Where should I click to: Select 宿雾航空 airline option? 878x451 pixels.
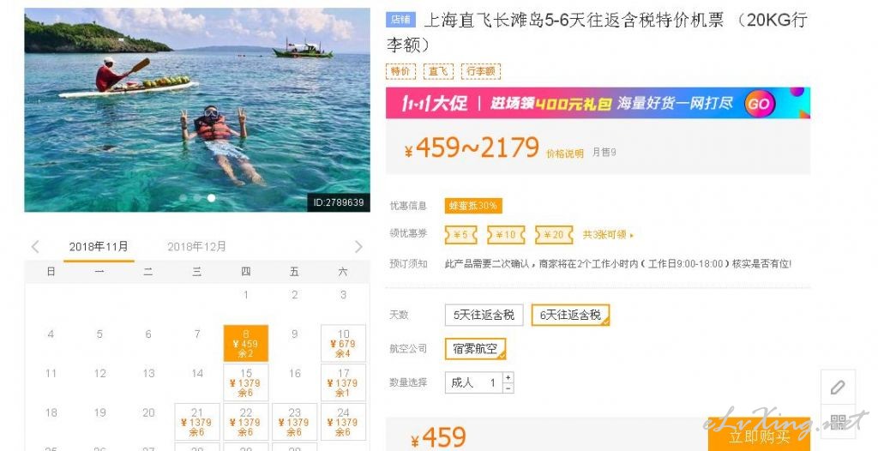click(475, 348)
